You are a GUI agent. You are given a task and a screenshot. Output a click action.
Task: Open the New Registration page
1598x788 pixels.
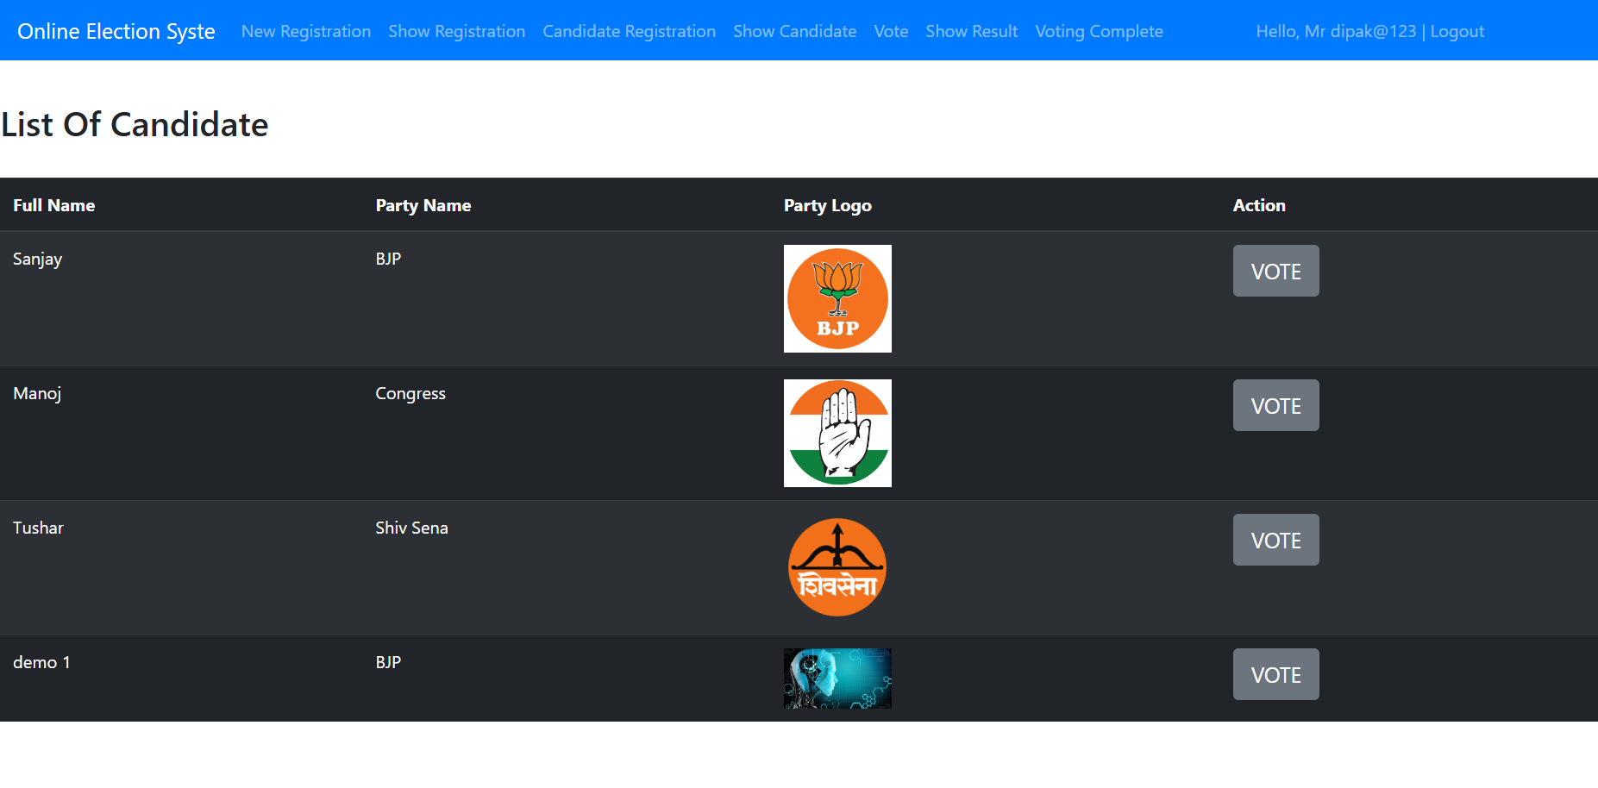tap(306, 31)
